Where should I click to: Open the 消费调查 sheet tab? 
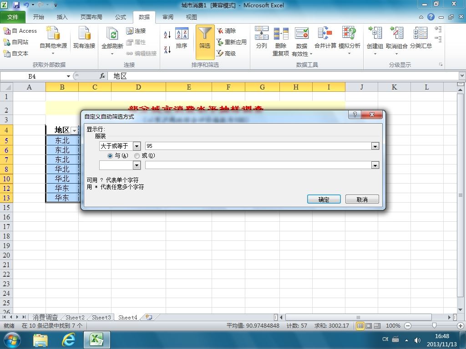(45, 317)
